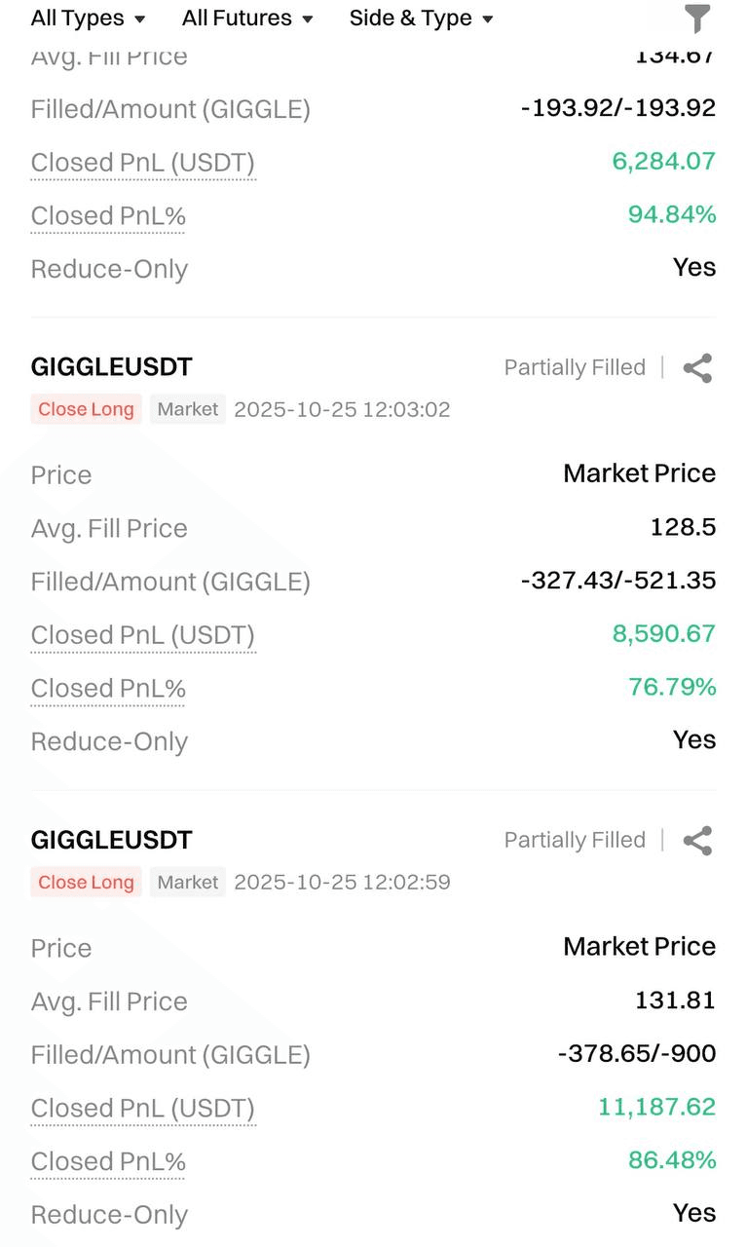Tap Partially Filled status of 12:02:59 order

575,841
